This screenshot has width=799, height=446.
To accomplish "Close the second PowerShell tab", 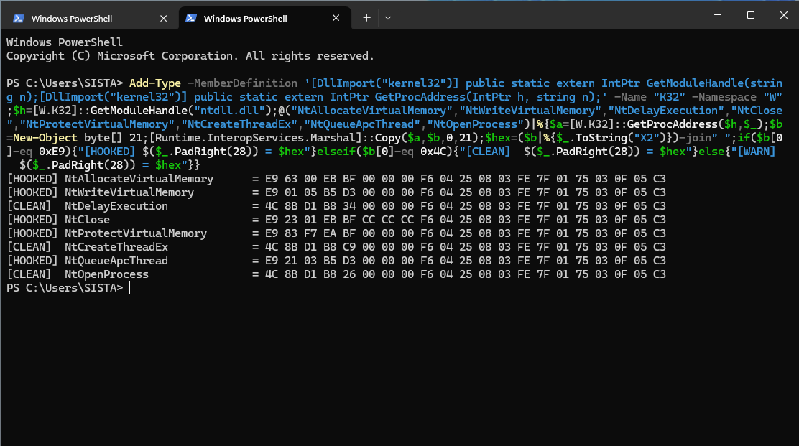I will coord(336,18).
